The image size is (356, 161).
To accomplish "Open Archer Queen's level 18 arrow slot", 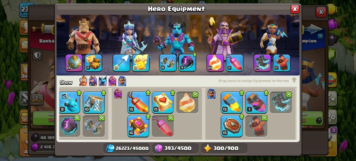I will click(121, 63).
